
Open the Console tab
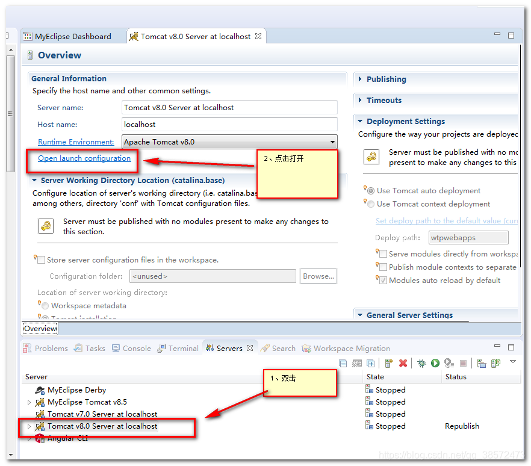[132, 348]
